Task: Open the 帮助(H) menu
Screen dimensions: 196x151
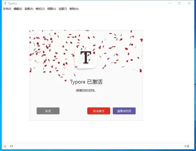Action: pos(74,9)
